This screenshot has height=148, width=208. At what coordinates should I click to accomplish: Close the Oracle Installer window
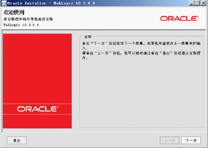point(203,3)
